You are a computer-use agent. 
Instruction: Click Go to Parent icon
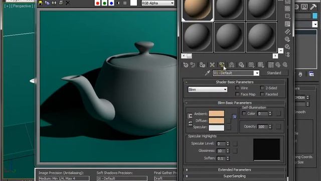pyautogui.click(x=278, y=65)
